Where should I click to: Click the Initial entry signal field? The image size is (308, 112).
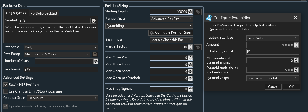pos(272,52)
